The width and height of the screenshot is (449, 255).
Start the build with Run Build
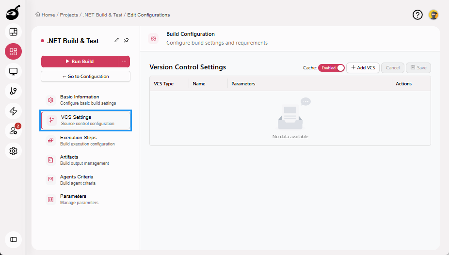point(80,61)
